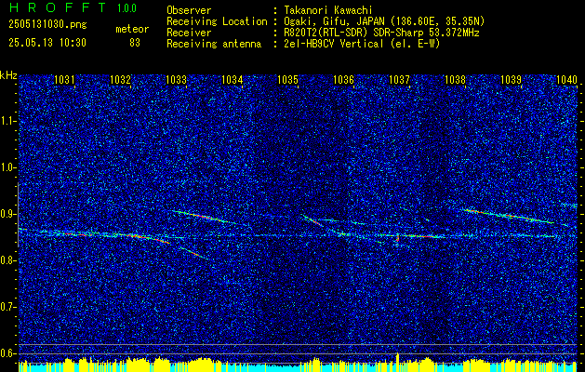Viewport: 585px width, 372px height.
Task: Select the meteor count value 83
Action: (x=135, y=43)
